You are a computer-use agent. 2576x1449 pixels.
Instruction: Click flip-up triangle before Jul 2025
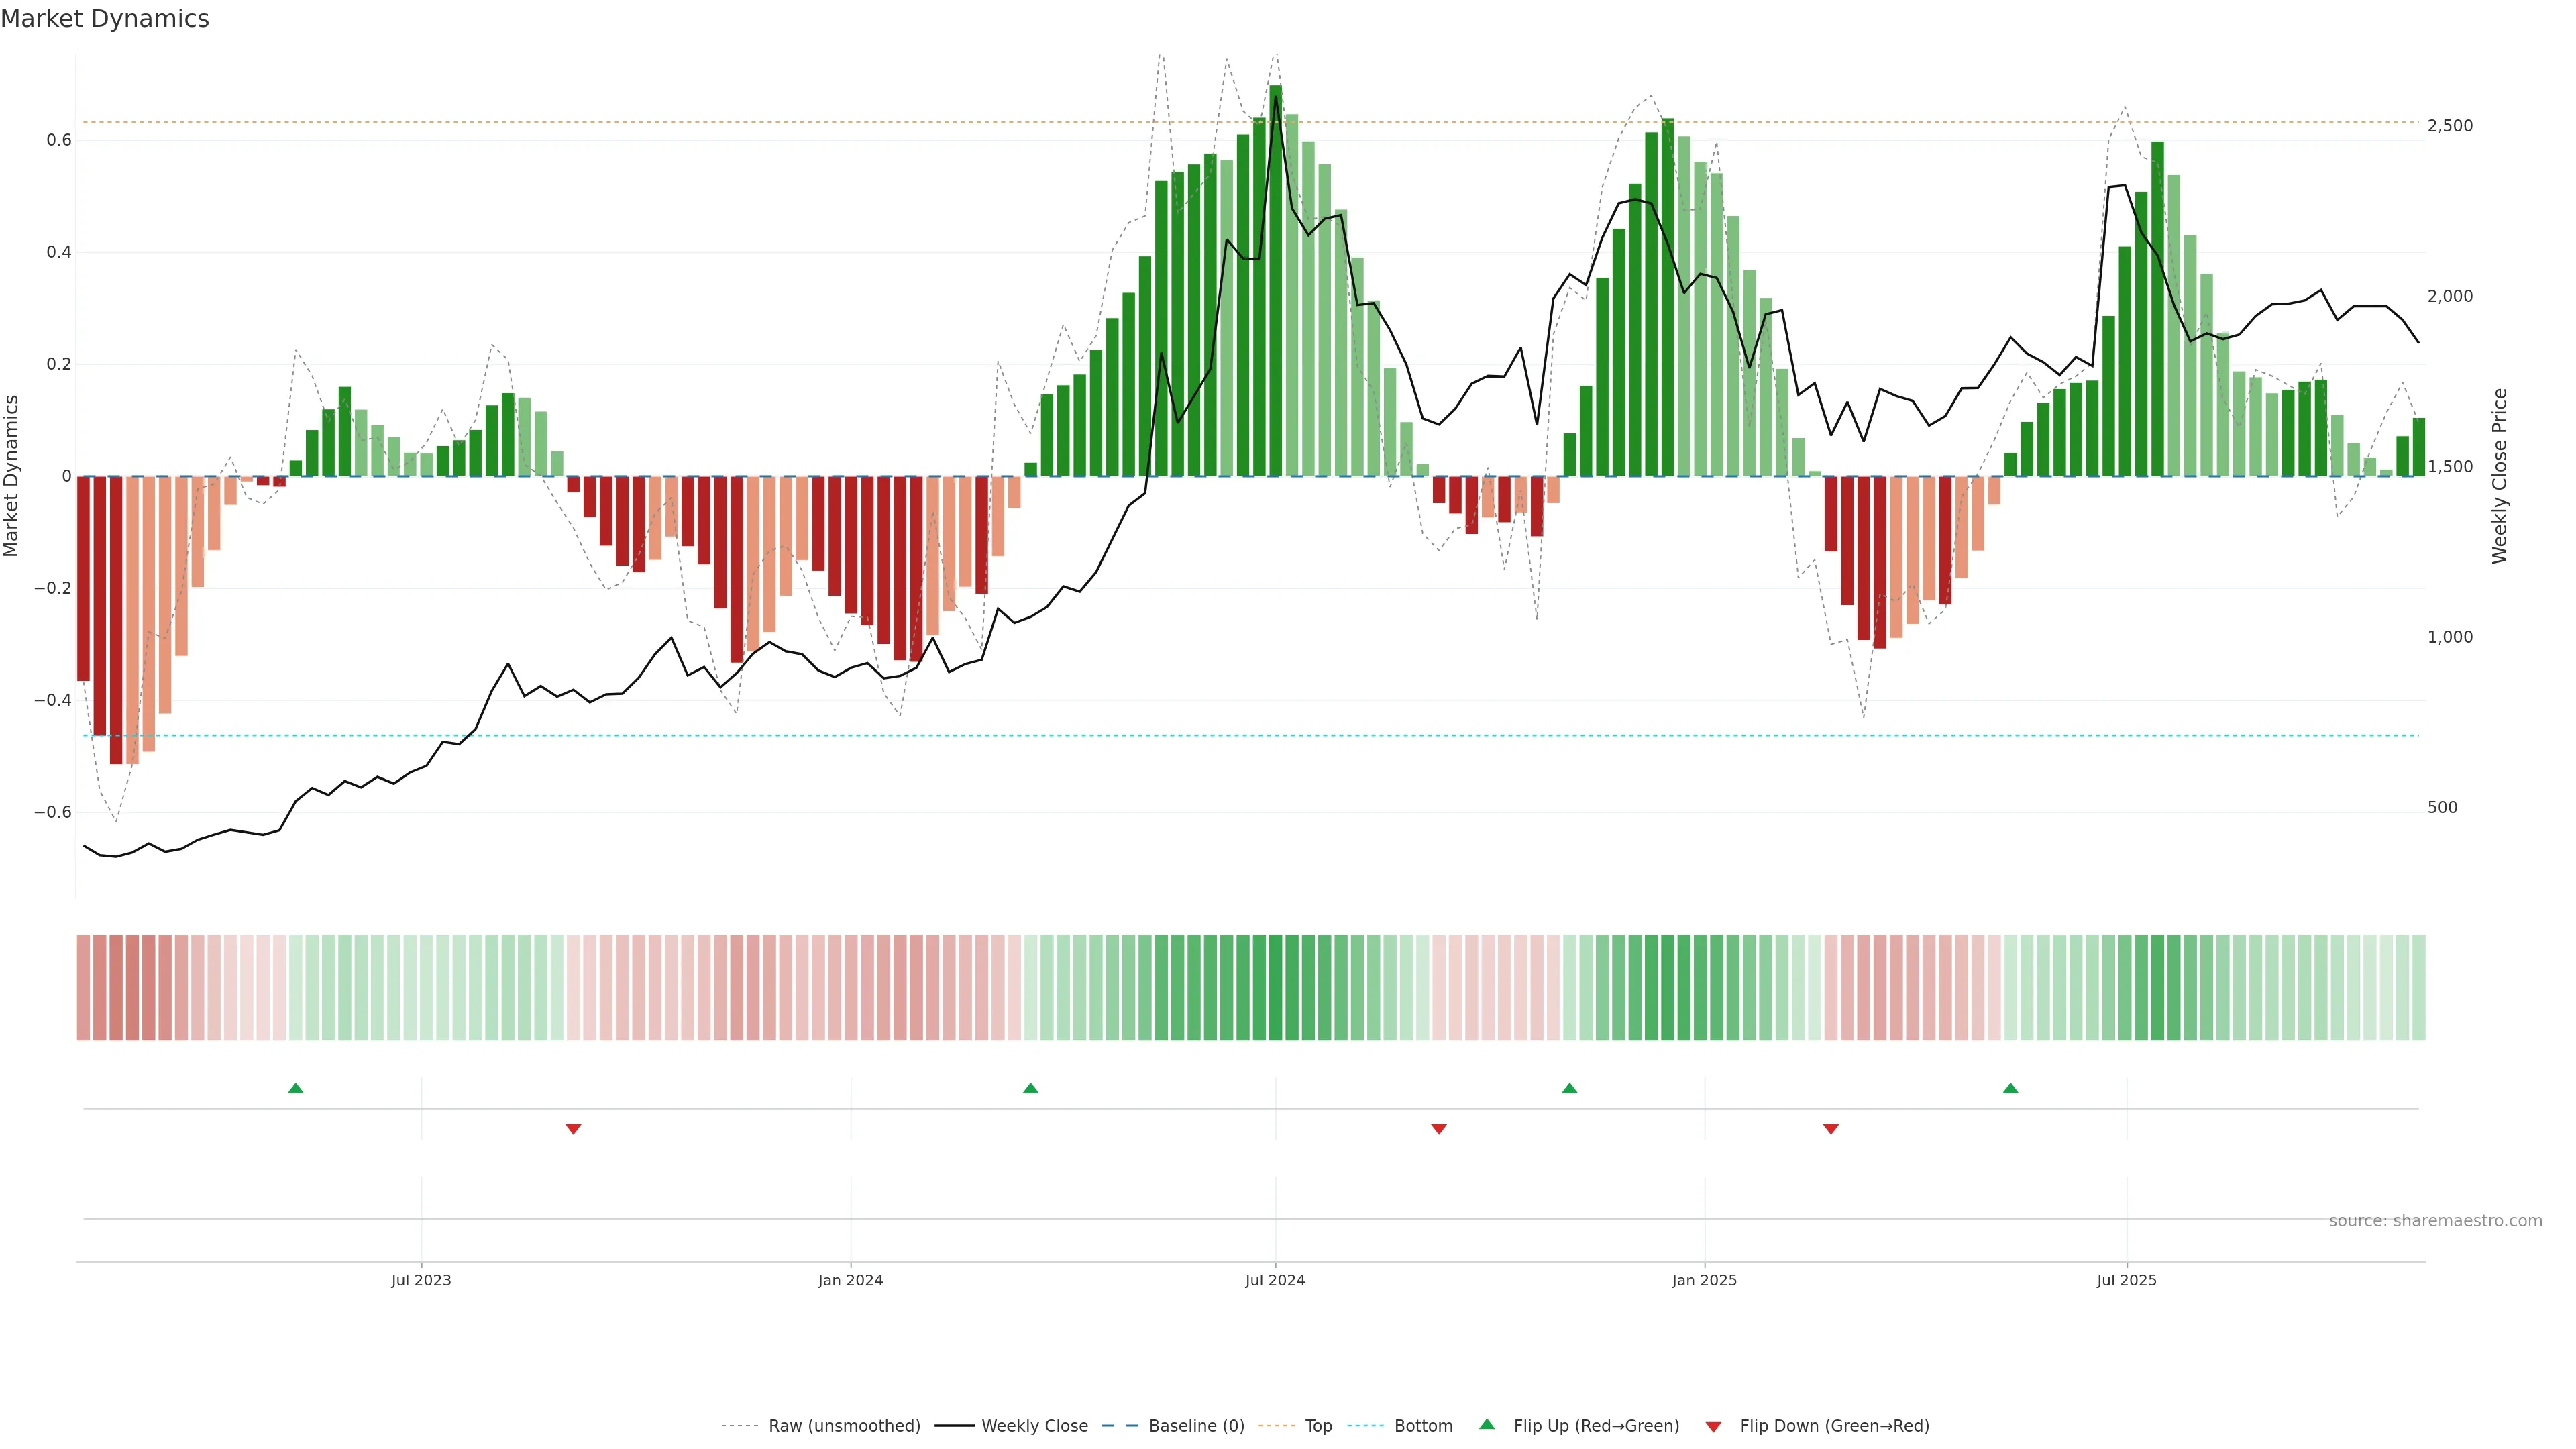pos(2010,1088)
